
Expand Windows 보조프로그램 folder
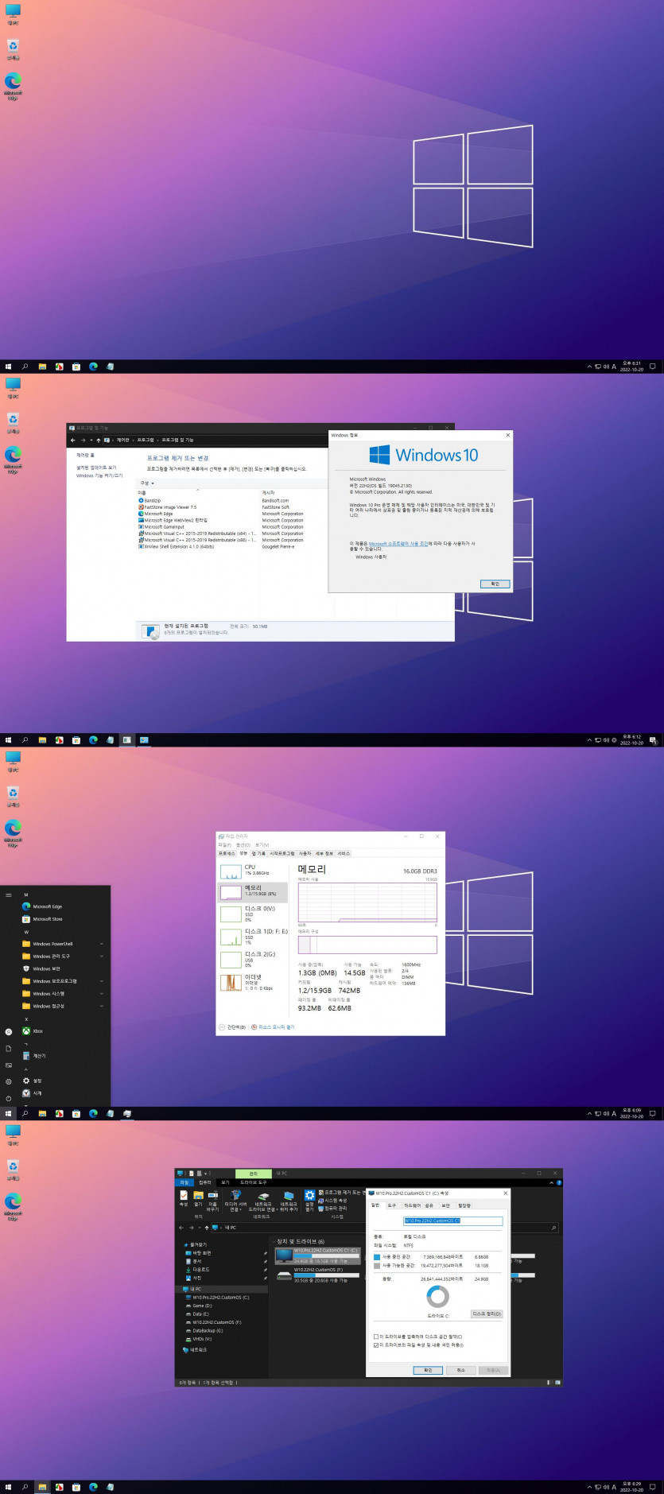(64, 981)
